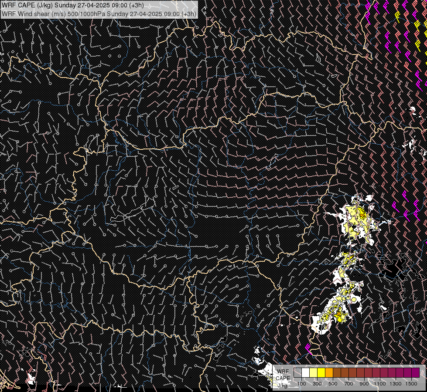Image resolution: width=427 pixels, height=392 pixels.
Task: Click the pale yellow legend swatch
Action: (314, 372)
